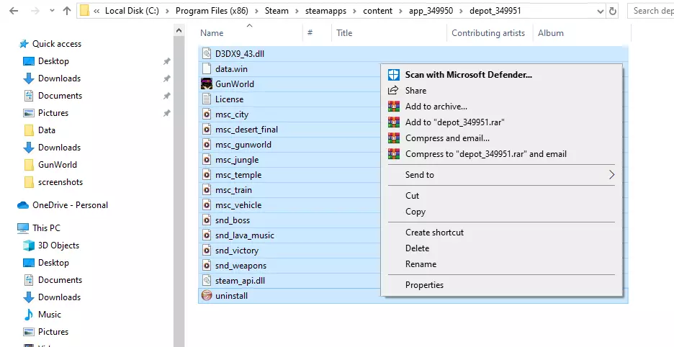The image size is (674, 347).
Task: Click the Back navigation arrow
Action: [x=14, y=12]
